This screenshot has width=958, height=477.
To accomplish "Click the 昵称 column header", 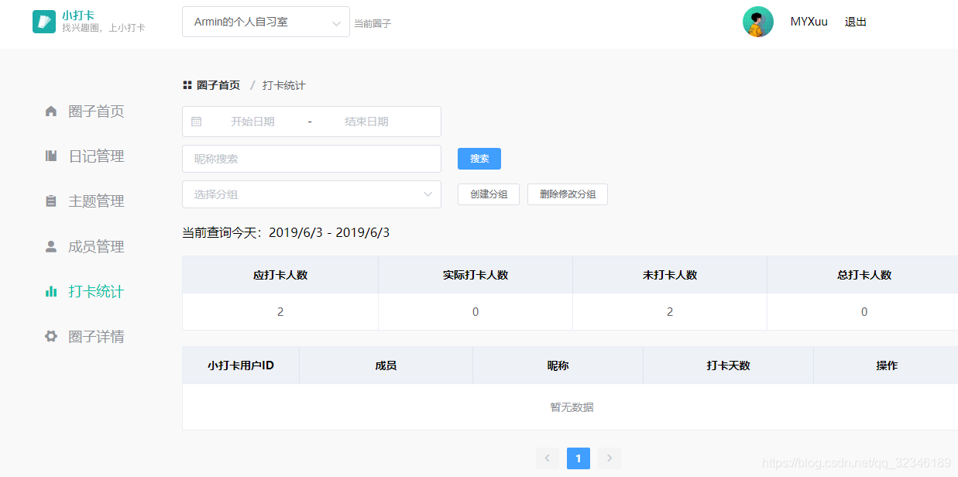I will pyautogui.click(x=558, y=365).
